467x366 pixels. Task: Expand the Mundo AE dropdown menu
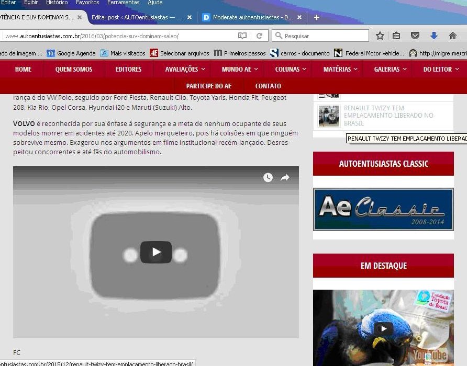239,69
